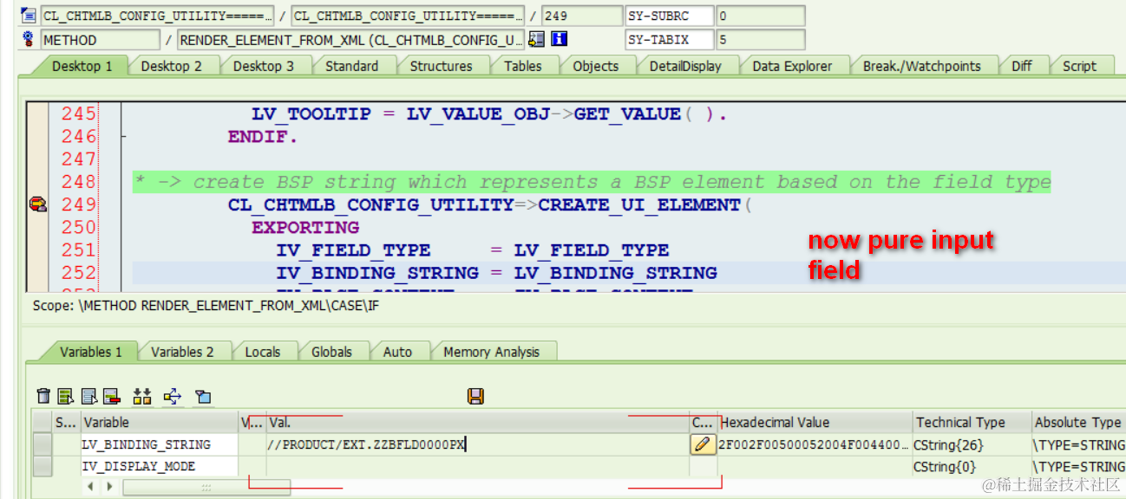1126x499 pixels.
Task: Click the SY-SUBRC value field
Action: tap(761, 16)
